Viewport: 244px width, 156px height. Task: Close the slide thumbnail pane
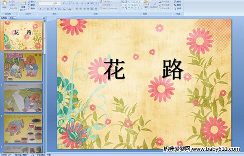point(44,18)
